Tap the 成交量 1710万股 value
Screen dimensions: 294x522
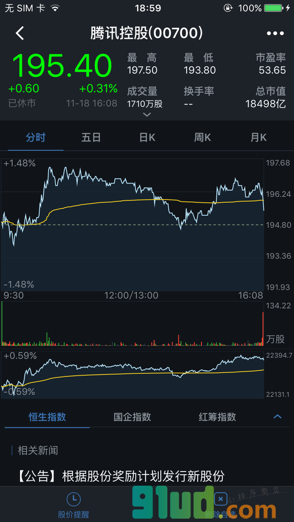[145, 104]
